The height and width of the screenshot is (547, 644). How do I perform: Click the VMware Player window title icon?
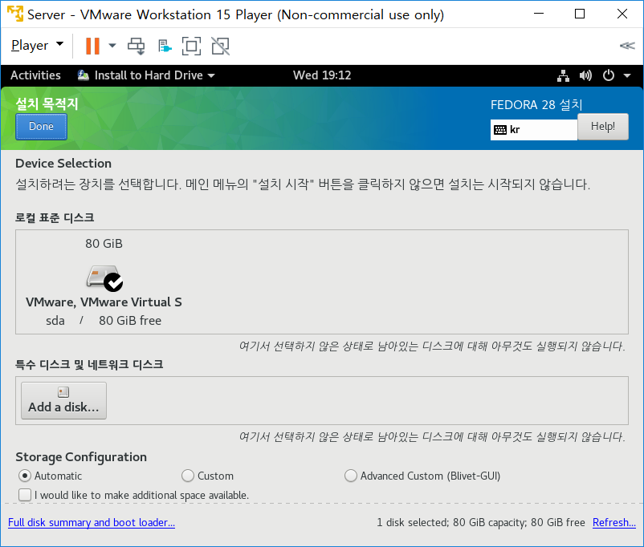pos(15,14)
